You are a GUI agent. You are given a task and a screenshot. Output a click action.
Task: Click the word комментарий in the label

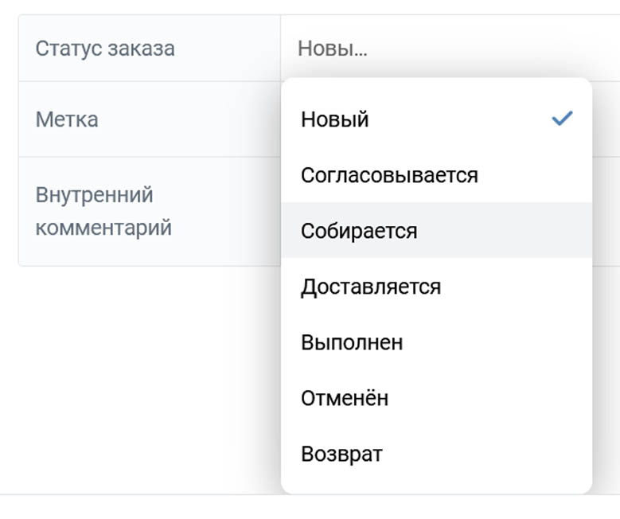tap(103, 228)
